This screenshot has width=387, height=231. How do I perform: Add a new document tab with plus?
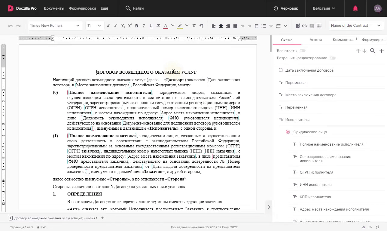point(102,218)
